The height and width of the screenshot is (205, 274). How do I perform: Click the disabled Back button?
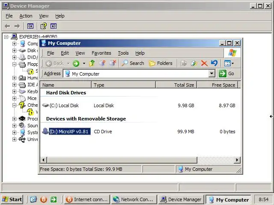[54, 63]
